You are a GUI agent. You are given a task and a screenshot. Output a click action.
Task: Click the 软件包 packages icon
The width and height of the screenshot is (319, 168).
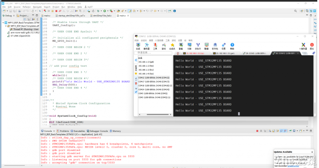pyautogui.click(x=215, y=46)
